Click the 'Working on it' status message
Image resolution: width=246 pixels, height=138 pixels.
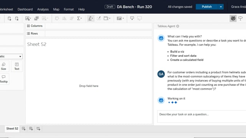point(176,99)
